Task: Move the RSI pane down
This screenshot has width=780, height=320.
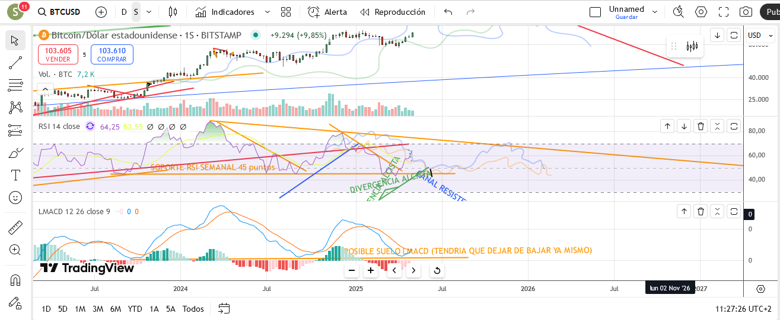Action: [684, 126]
